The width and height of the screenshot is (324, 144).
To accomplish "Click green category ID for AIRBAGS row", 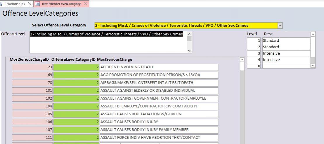I will click(76, 83).
